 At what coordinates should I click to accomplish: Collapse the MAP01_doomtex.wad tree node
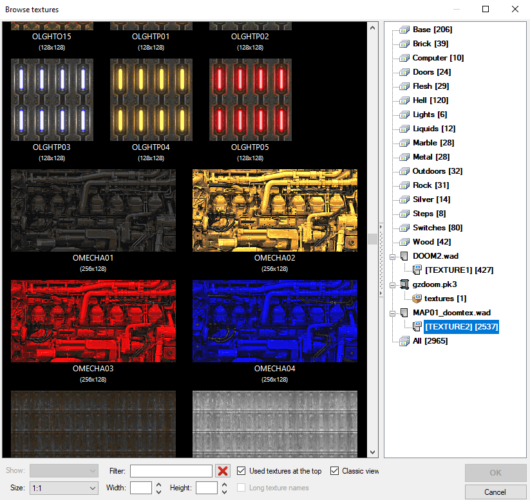point(392,313)
